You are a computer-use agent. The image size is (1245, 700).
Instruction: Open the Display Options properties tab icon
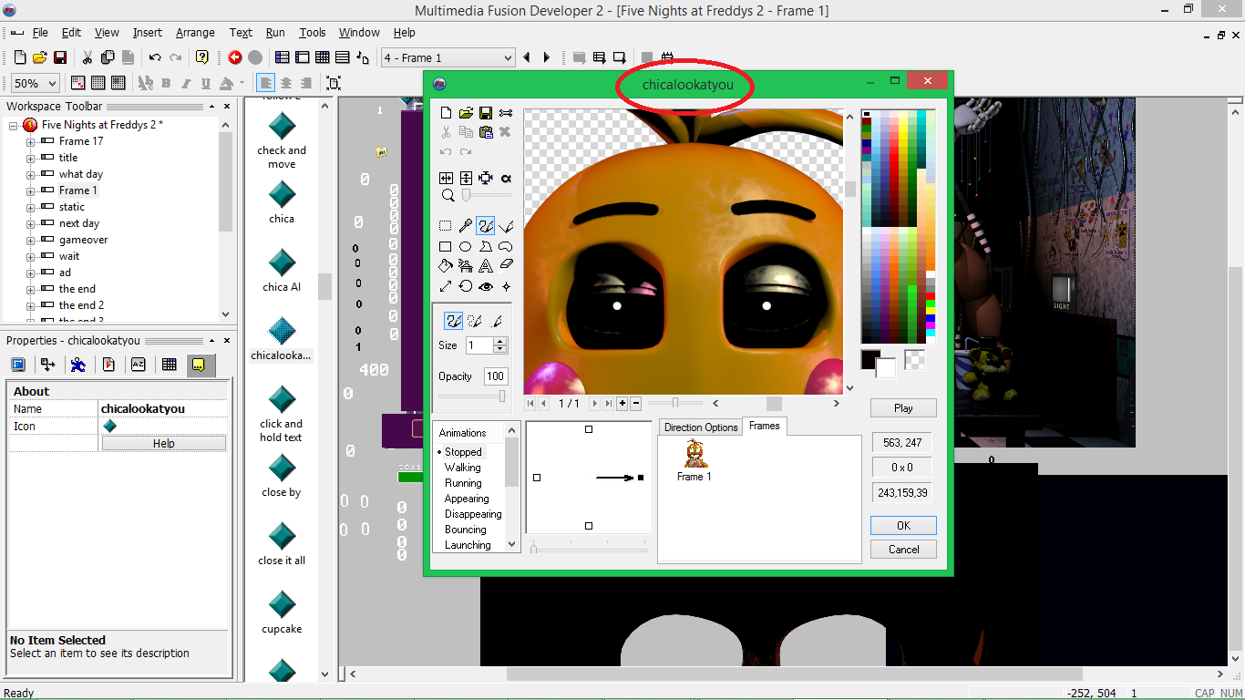pos(18,365)
